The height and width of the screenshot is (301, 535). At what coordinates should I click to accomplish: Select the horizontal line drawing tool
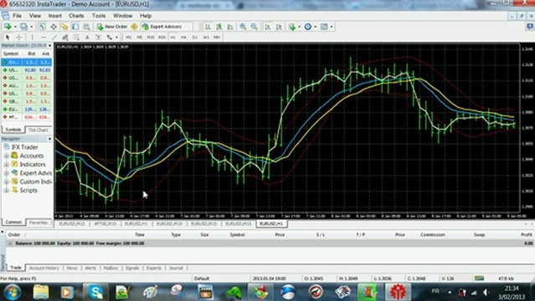(44, 37)
